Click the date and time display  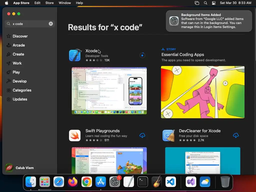235,3
